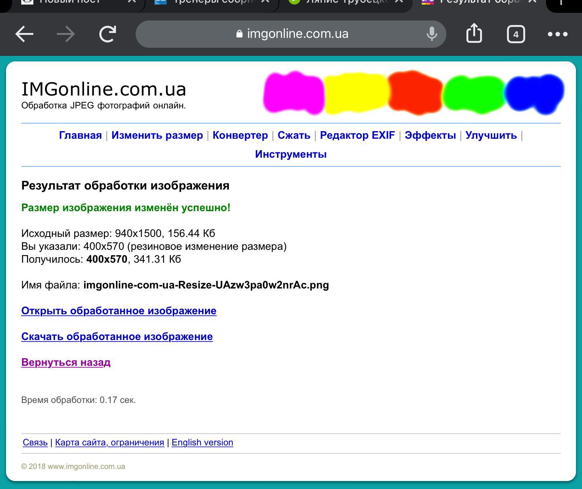This screenshot has width=582, height=489.
Task: Click the magenta paint blob in banner
Action: (x=294, y=93)
